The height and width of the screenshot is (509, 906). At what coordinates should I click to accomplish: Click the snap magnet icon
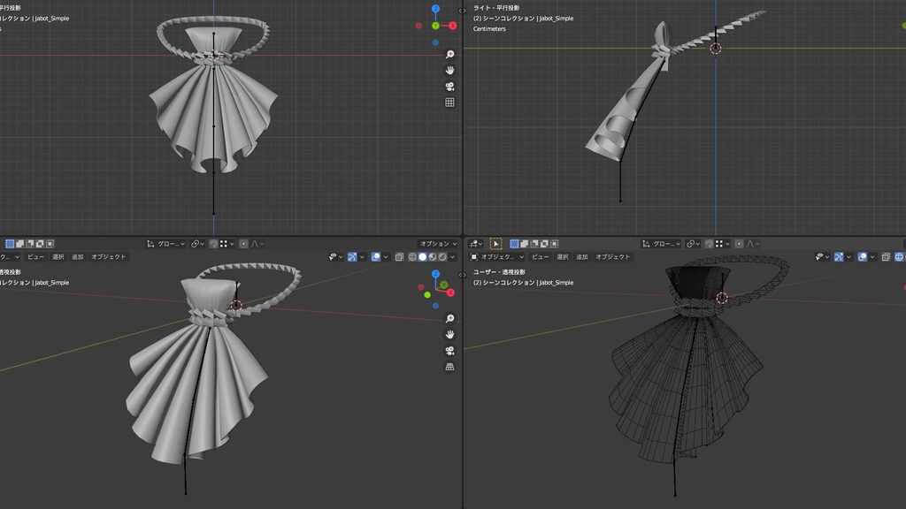click(213, 244)
